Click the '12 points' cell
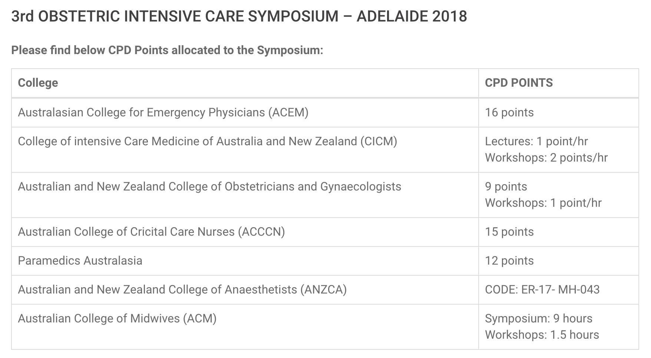The height and width of the screenshot is (358, 651). click(558, 261)
